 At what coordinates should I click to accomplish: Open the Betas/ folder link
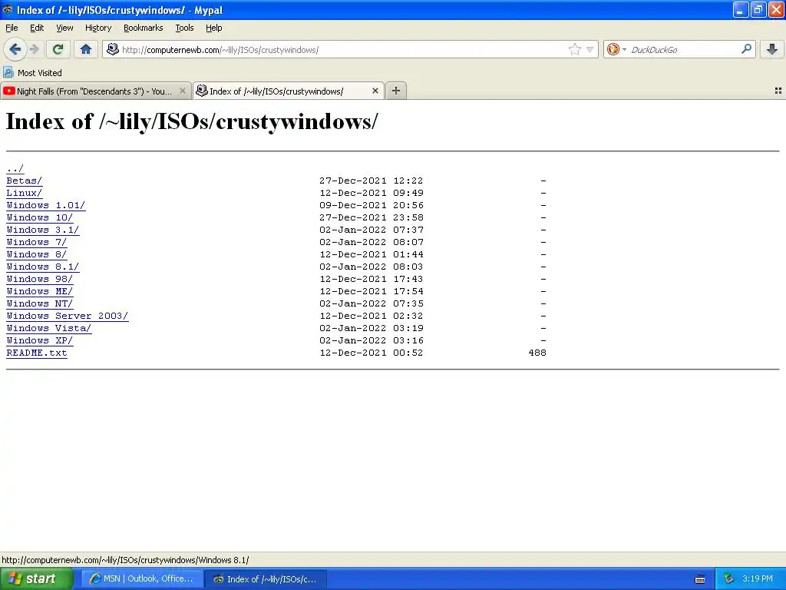pos(24,181)
